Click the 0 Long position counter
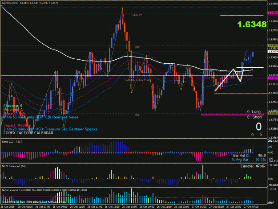The width and height of the screenshot is (278, 209). pos(254,112)
